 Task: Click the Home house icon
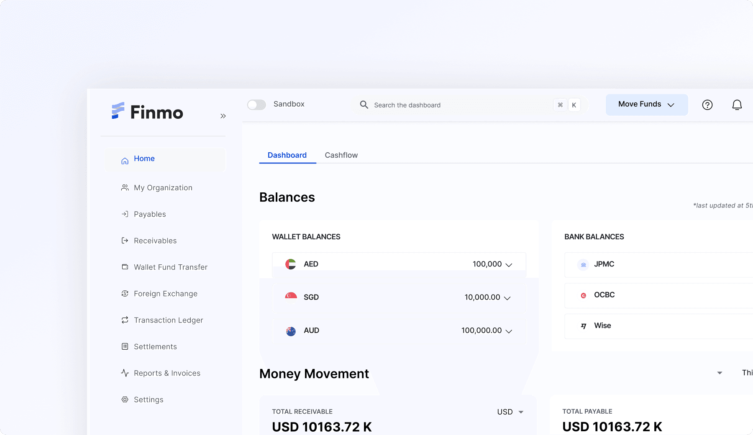tap(125, 161)
